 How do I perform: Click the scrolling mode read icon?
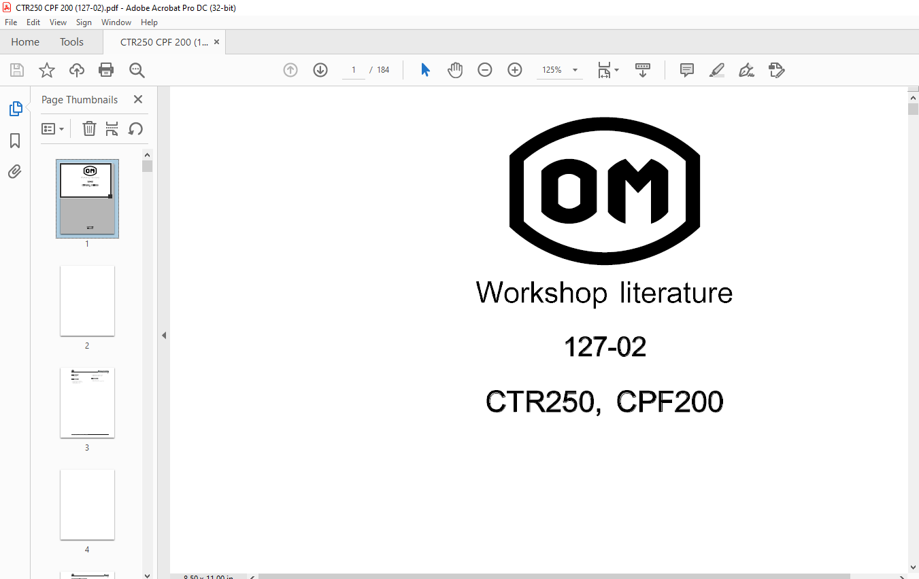(x=643, y=70)
